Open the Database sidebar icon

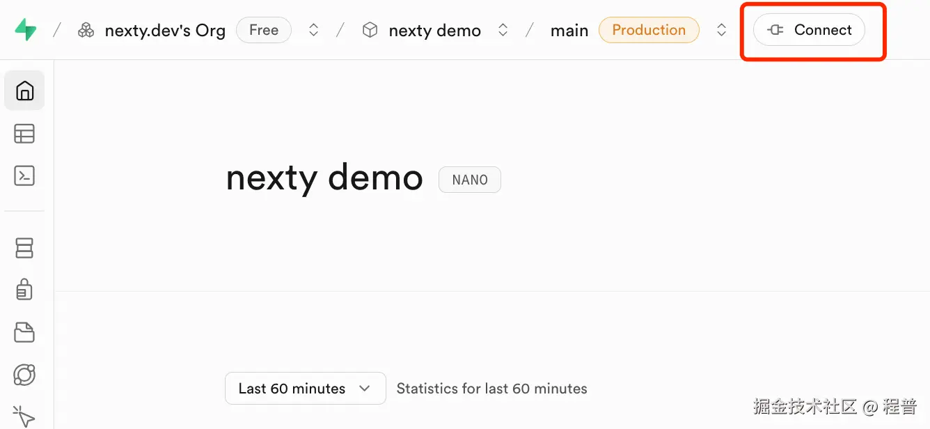tap(24, 248)
